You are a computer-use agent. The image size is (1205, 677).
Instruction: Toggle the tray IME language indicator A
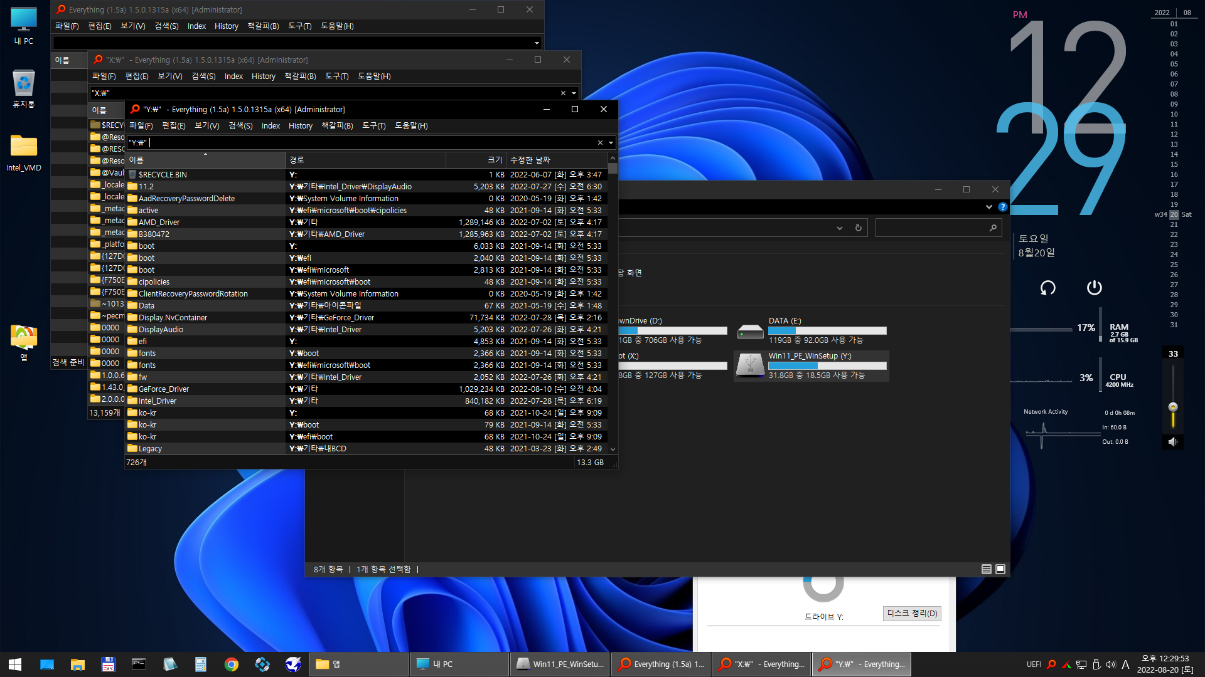[1125, 664]
